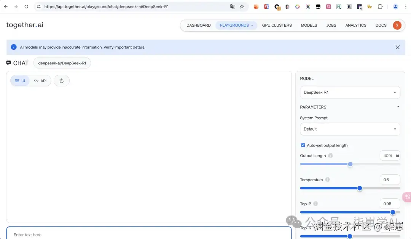This screenshot has height=239, width=411.
Task: Expand the PLAYGROUNDS nav dropdown
Action: (x=236, y=25)
